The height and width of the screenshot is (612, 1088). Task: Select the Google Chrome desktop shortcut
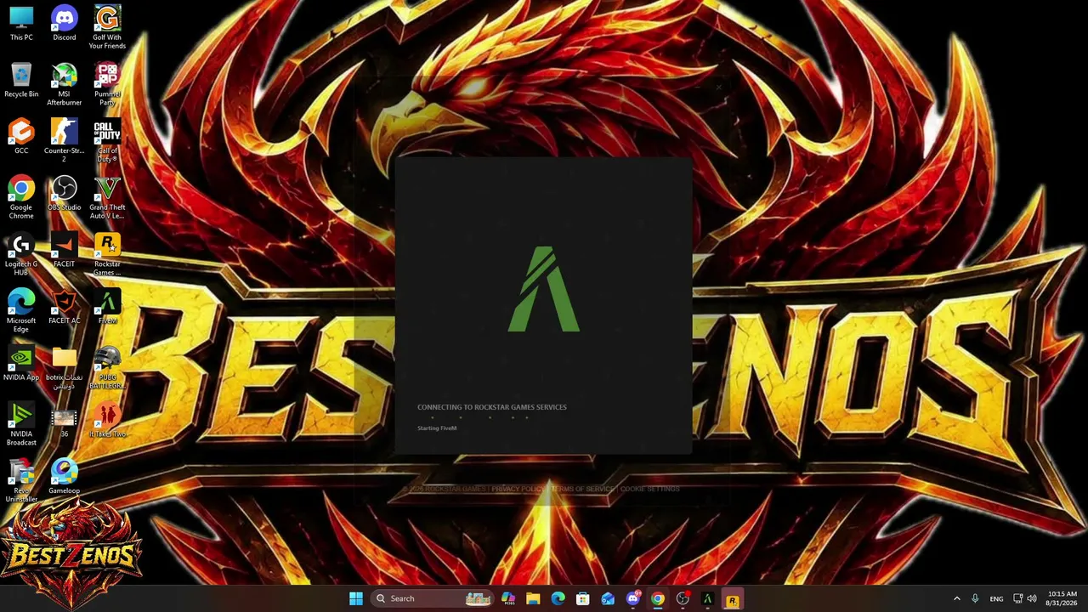21,197
